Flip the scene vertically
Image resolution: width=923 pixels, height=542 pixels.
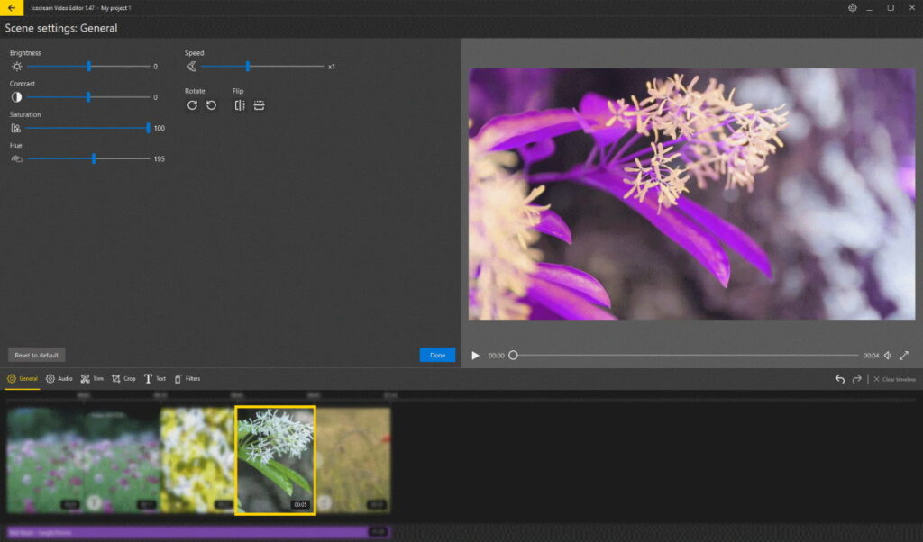tap(260, 105)
